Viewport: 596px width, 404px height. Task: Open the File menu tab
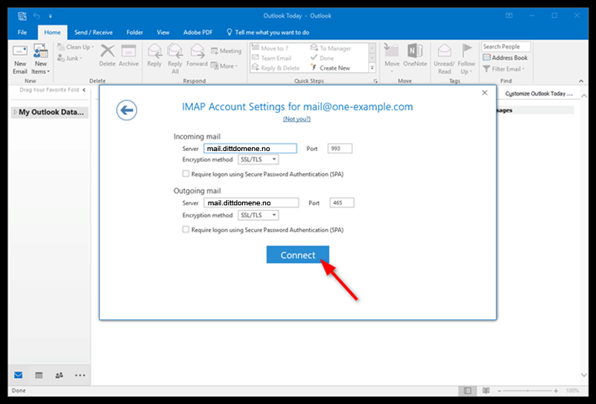22,33
